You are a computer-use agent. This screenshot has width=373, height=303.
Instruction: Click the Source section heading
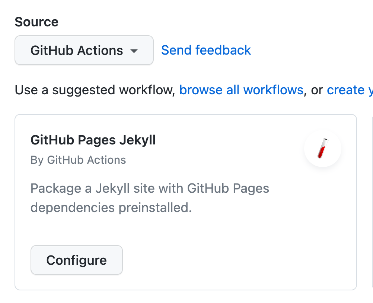pos(36,22)
